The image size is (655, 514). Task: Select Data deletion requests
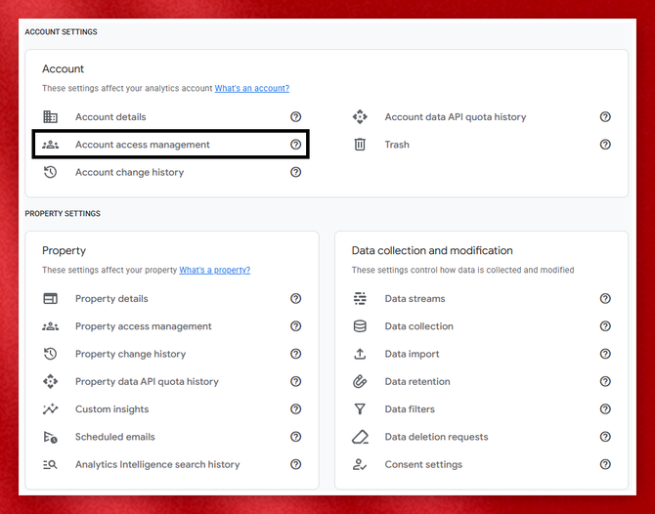pyautogui.click(x=437, y=437)
